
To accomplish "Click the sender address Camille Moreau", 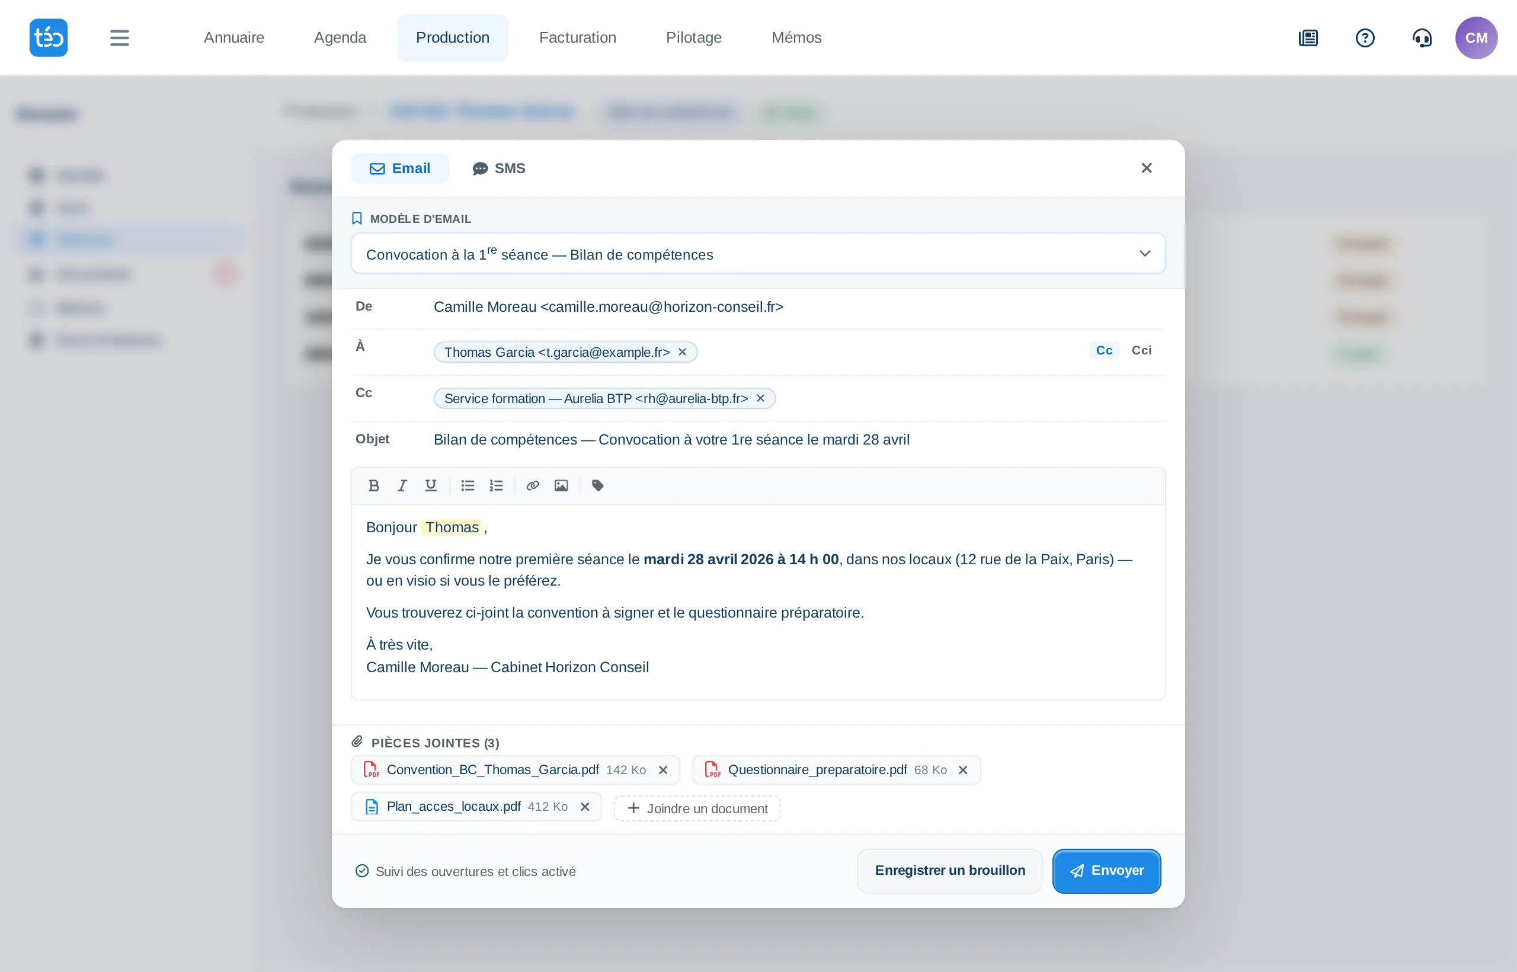I will tap(609, 307).
